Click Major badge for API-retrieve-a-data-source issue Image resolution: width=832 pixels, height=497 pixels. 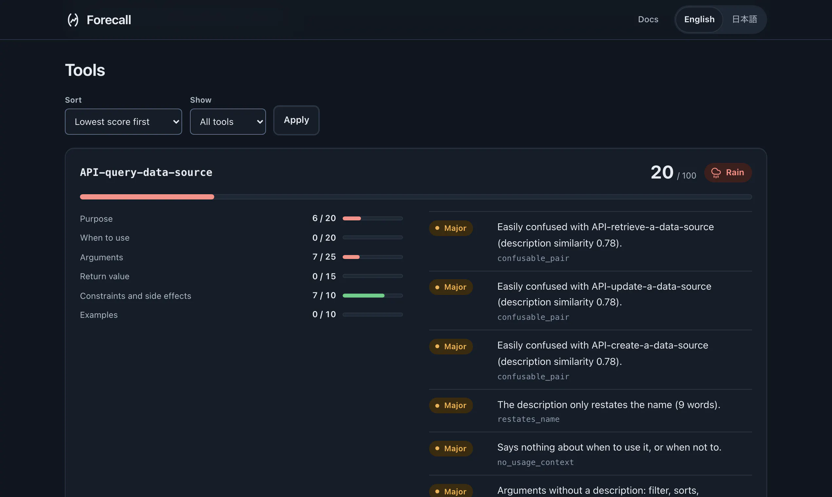pos(451,228)
